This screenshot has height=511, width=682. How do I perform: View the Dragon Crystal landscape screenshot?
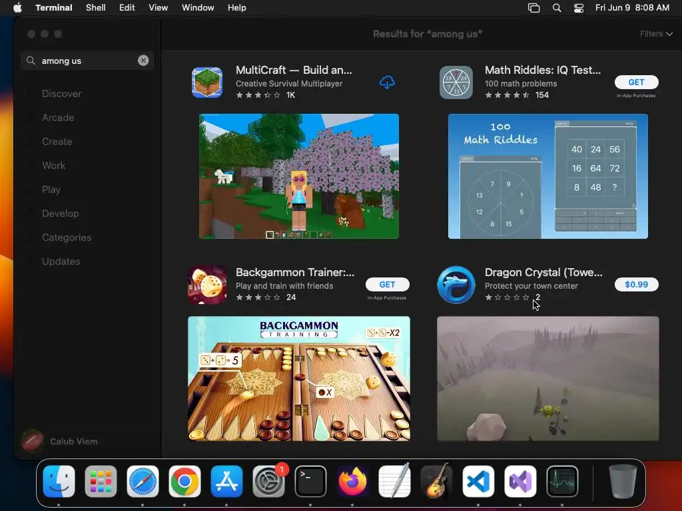pyautogui.click(x=548, y=379)
